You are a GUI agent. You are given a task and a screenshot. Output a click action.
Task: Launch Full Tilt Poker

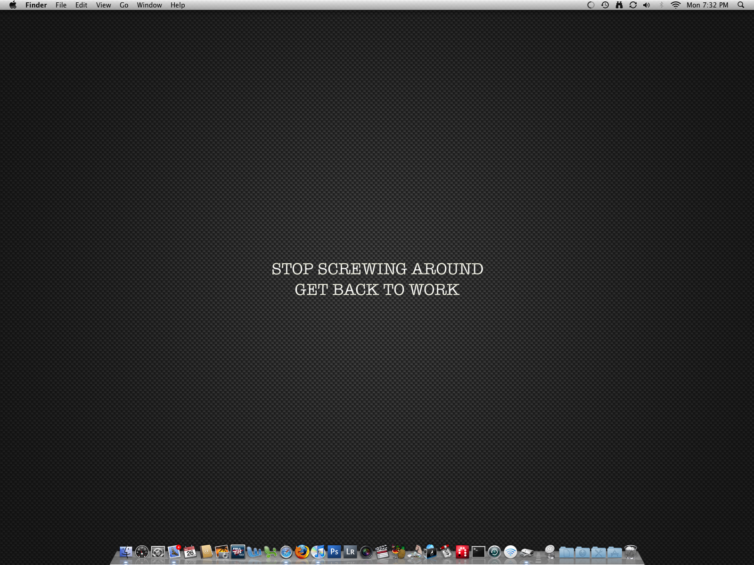pyautogui.click(x=238, y=552)
